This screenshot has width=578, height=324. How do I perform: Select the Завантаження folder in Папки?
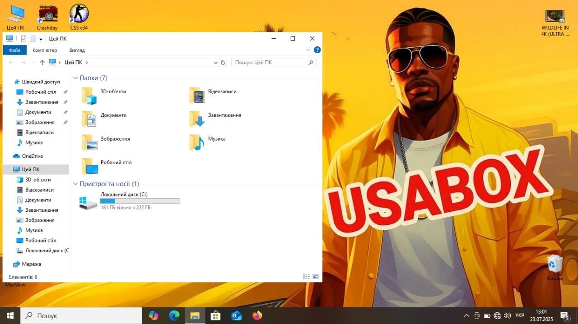pyautogui.click(x=215, y=119)
